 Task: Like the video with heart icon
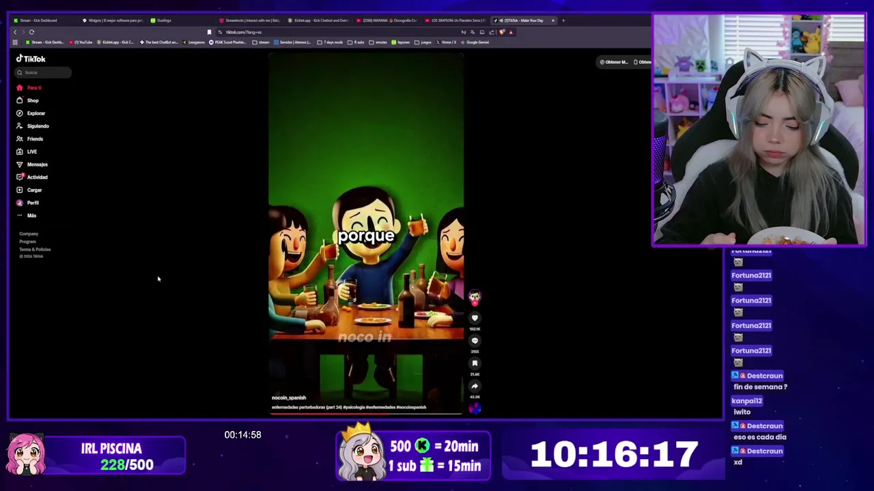475,318
